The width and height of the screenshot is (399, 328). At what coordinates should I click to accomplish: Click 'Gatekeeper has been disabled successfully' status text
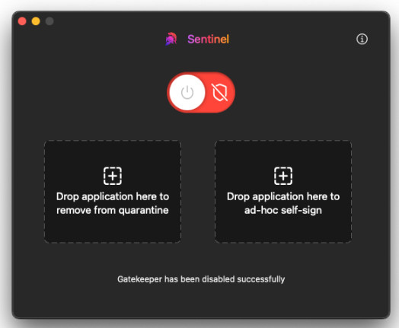pos(201,279)
